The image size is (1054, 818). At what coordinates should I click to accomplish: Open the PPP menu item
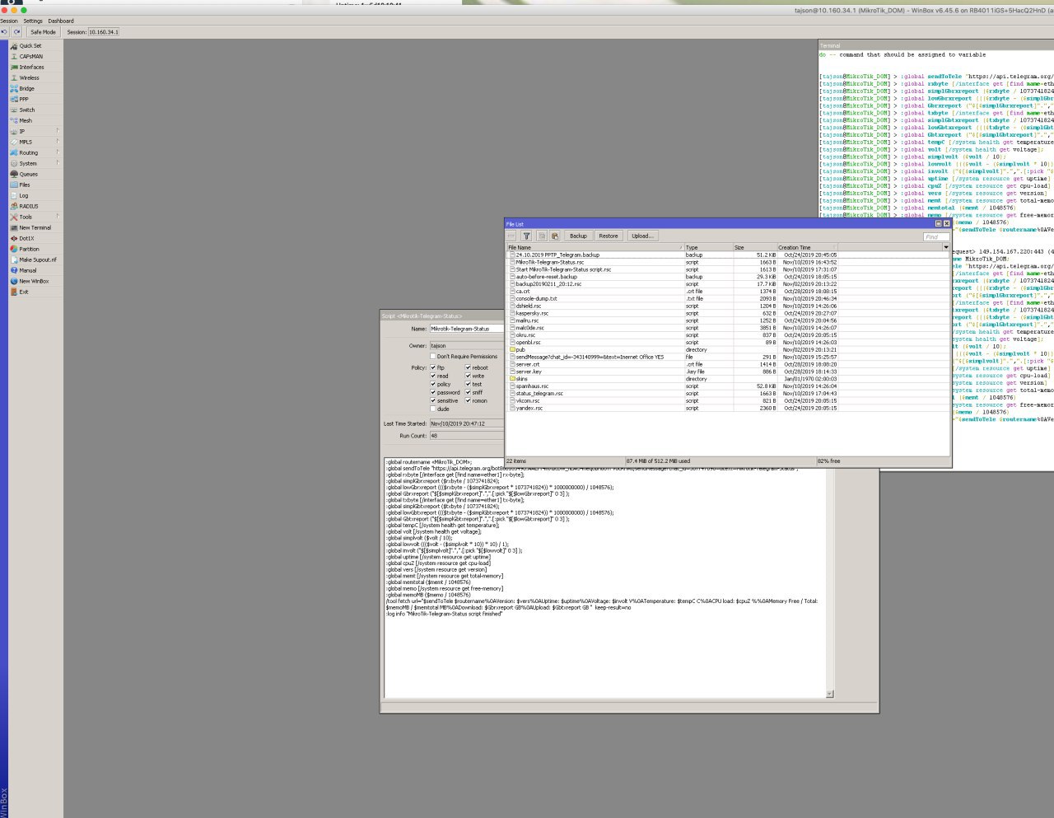tap(24, 100)
